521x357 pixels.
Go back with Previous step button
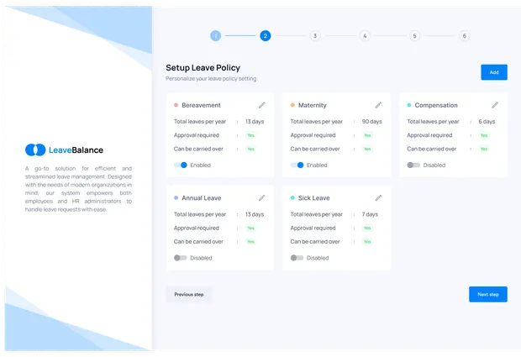[189, 295]
